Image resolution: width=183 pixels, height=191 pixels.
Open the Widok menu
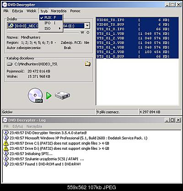[32, 11]
